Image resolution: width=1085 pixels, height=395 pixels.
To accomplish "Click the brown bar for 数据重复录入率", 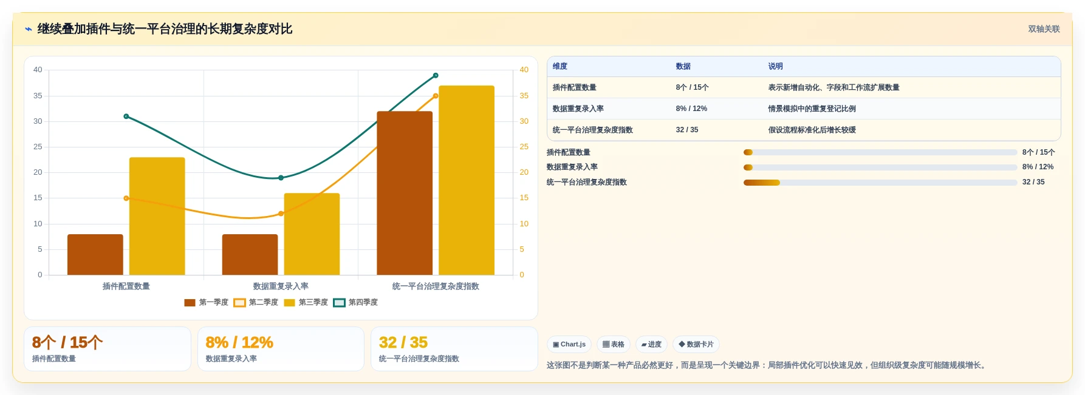I will [250, 255].
